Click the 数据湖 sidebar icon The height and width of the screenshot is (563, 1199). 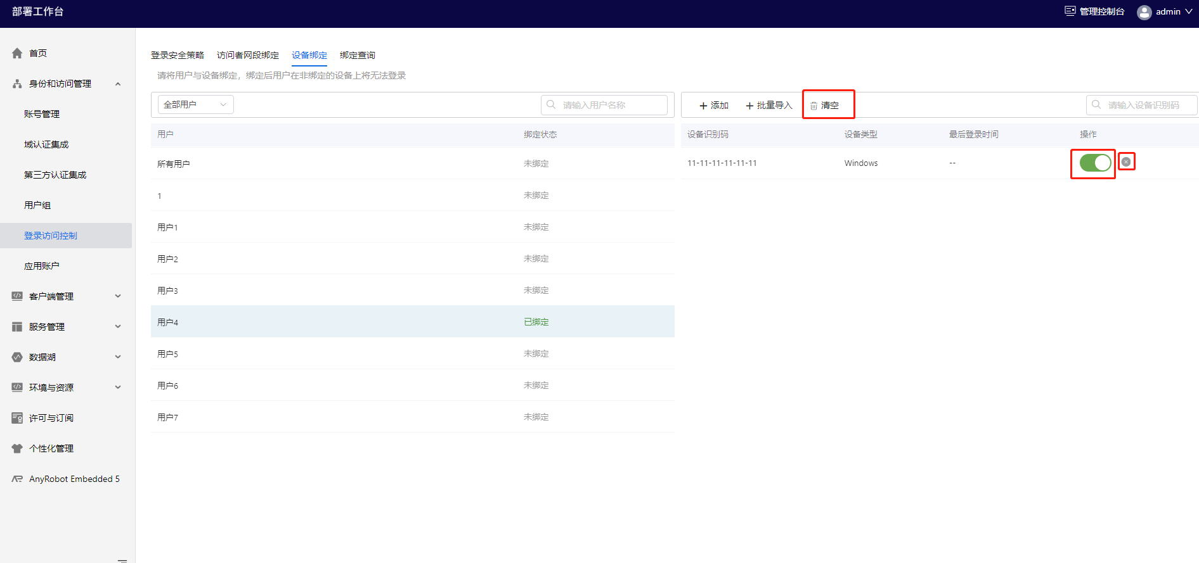17,357
